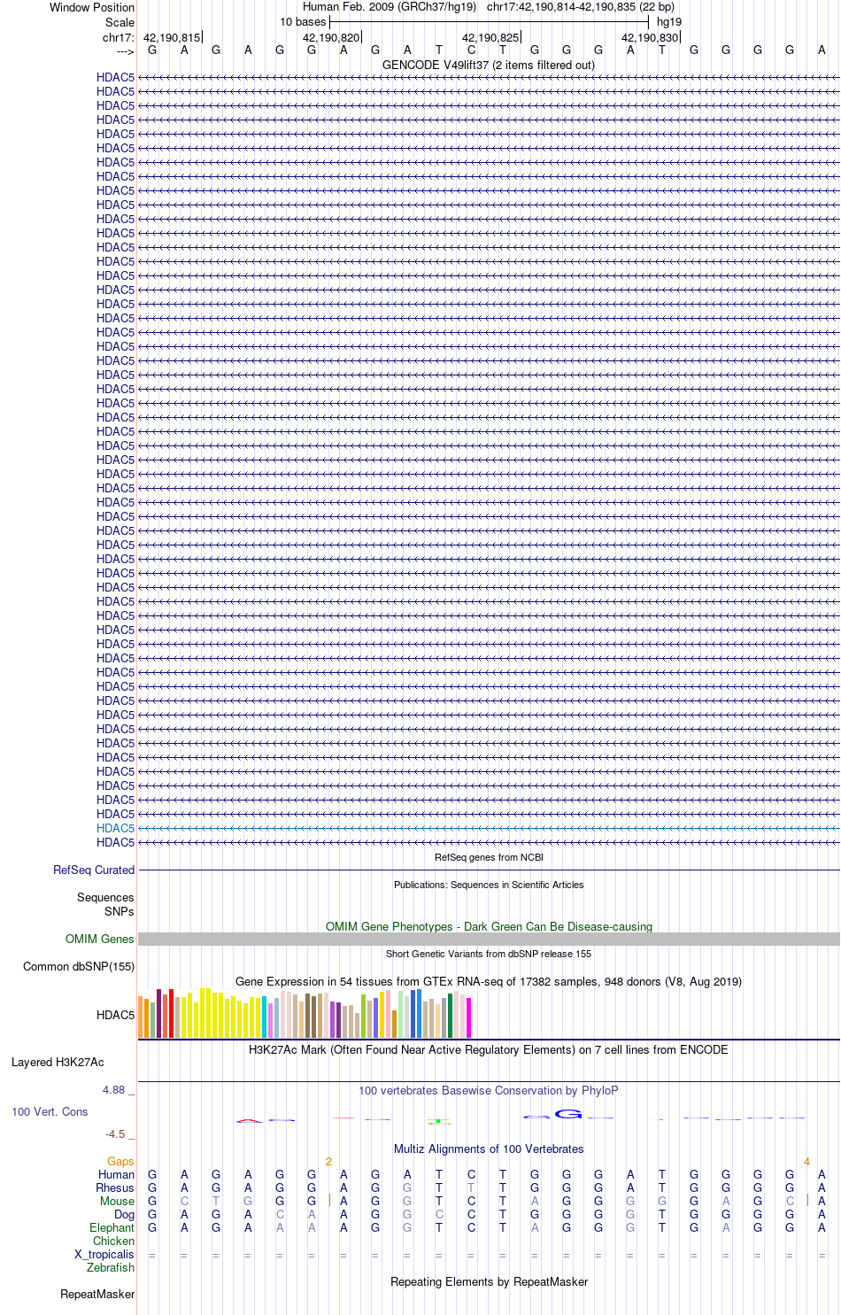Viewport: 841px width, 1315px height.
Task: Click the Window Position label
Action: pyautogui.click(x=92, y=7)
